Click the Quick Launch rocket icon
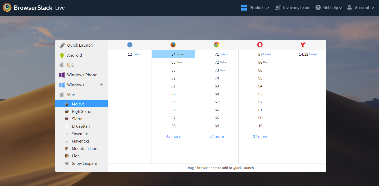The image size is (379, 186). coord(62,45)
